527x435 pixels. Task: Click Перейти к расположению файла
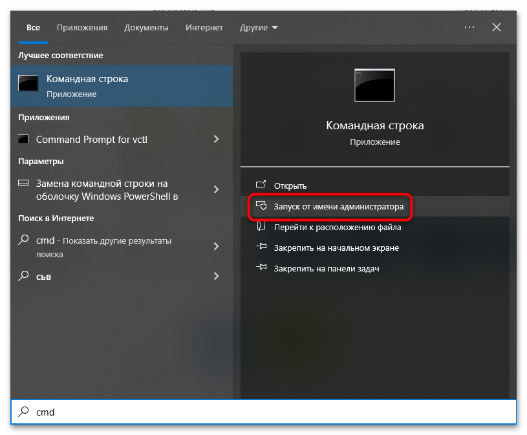[375, 227]
